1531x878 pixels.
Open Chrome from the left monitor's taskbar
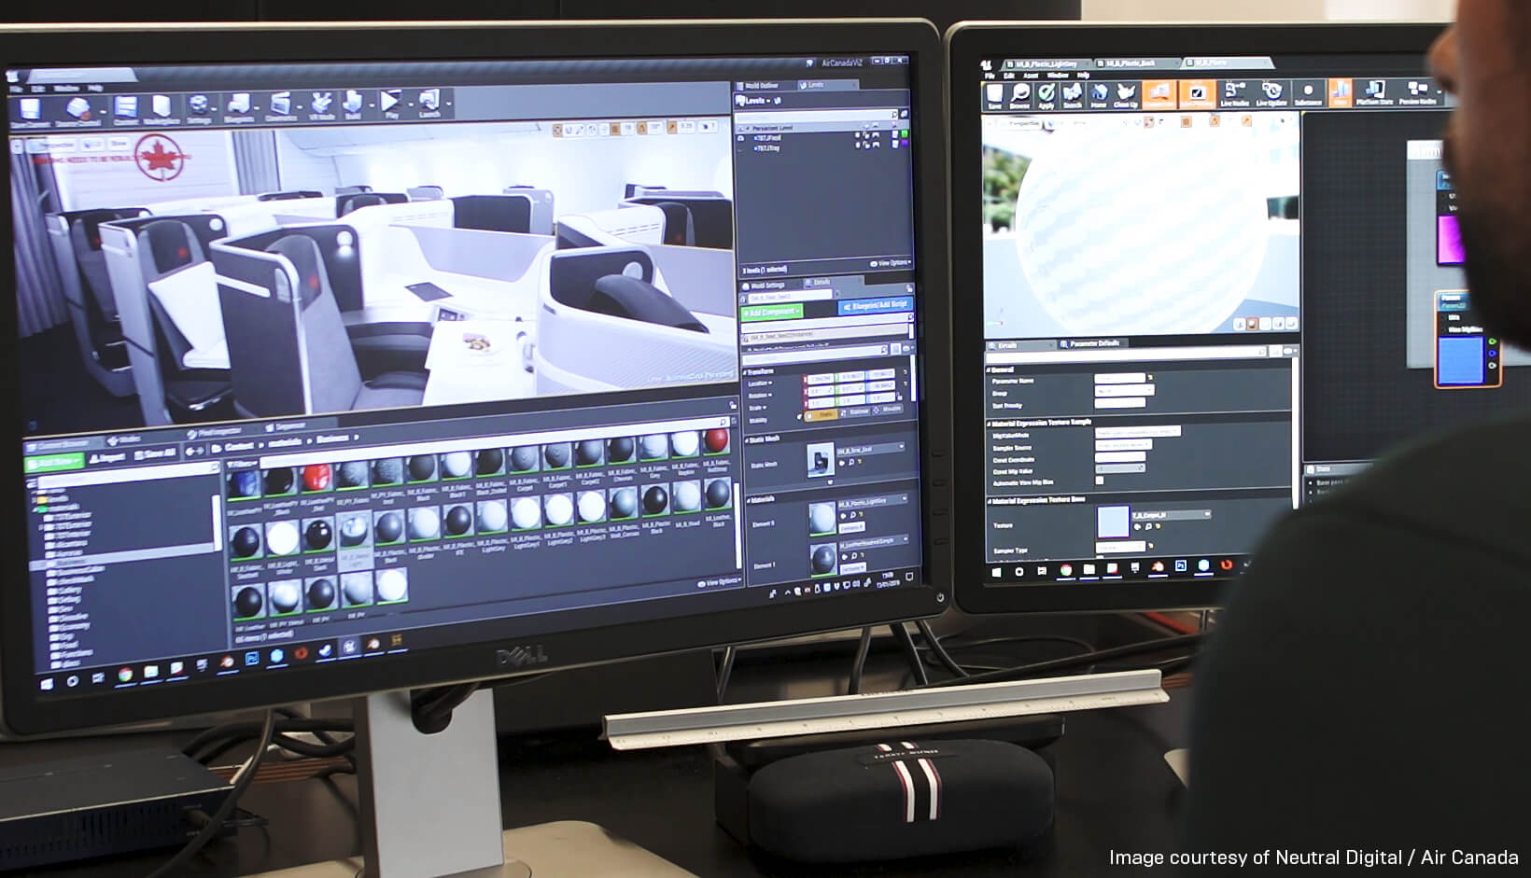pos(125,675)
